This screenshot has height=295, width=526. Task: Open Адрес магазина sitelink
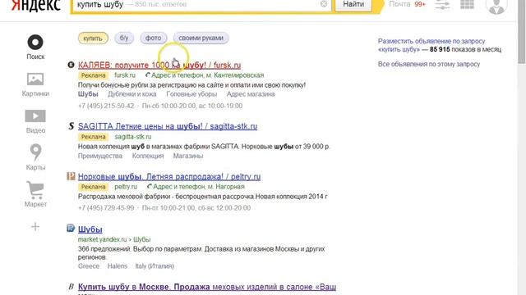pyautogui.click(x=251, y=94)
